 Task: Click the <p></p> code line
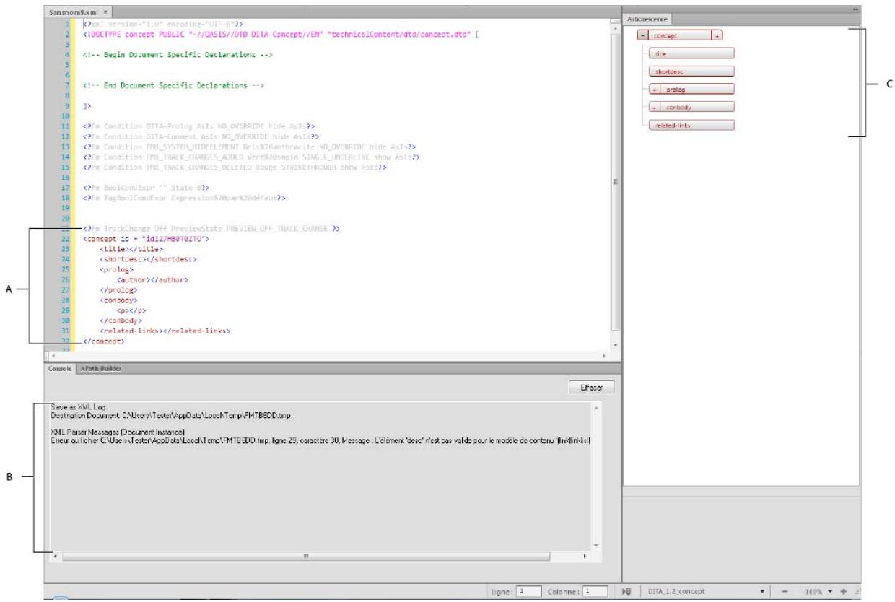pos(134,310)
